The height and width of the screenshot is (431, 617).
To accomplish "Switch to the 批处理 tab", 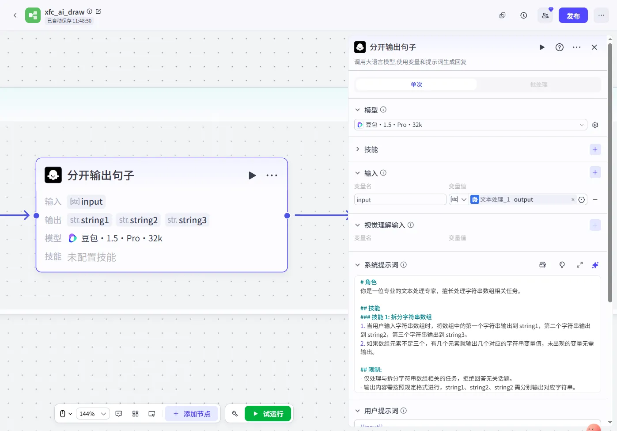I will pos(539,84).
